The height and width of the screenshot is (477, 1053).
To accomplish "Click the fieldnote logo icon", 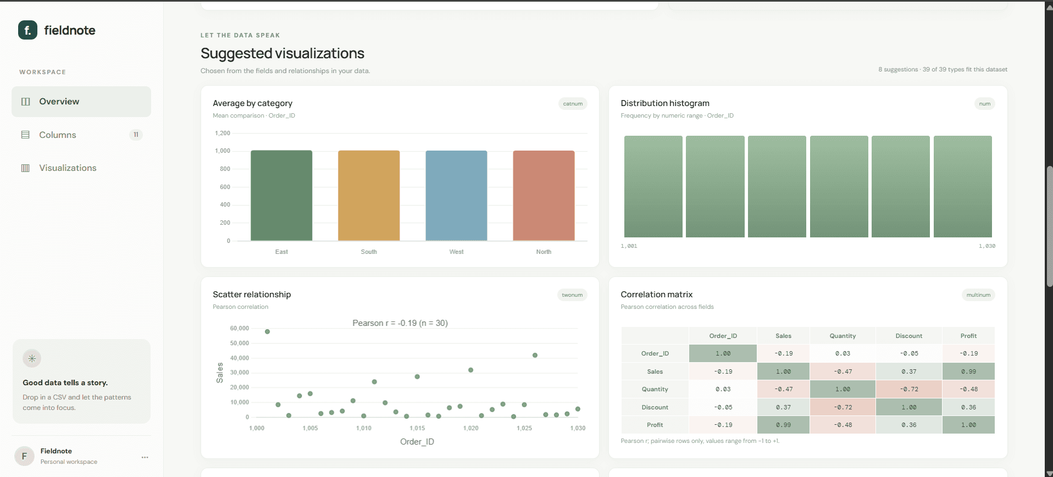I will (27, 30).
